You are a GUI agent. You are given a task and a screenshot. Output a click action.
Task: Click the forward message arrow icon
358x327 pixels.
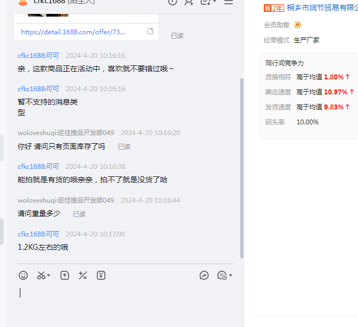point(204,276)
